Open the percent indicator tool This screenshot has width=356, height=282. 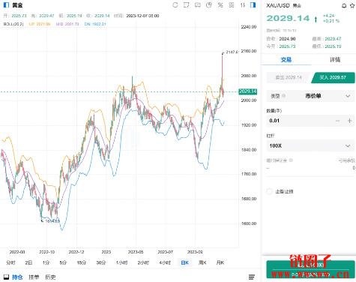[220, 5]
